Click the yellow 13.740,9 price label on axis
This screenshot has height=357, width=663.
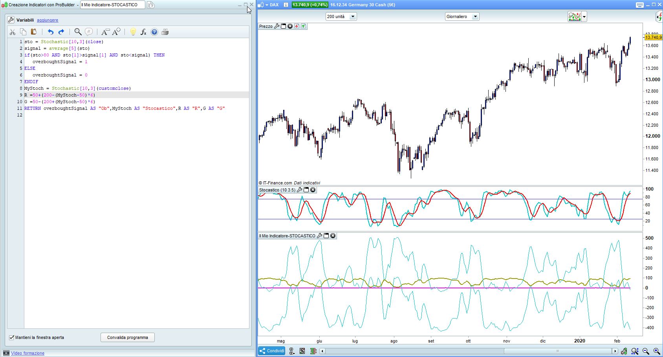click(653, 37)
